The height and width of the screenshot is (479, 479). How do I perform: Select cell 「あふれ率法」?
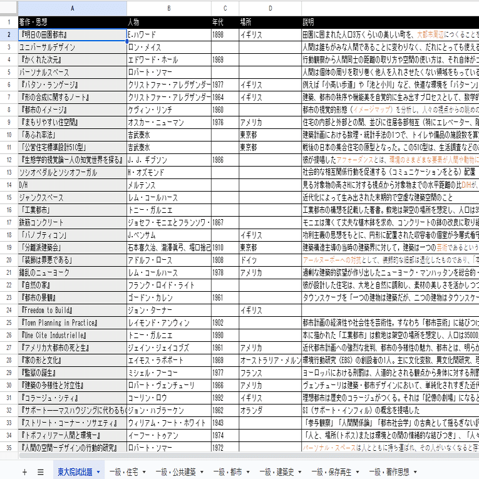click(73, 135)
